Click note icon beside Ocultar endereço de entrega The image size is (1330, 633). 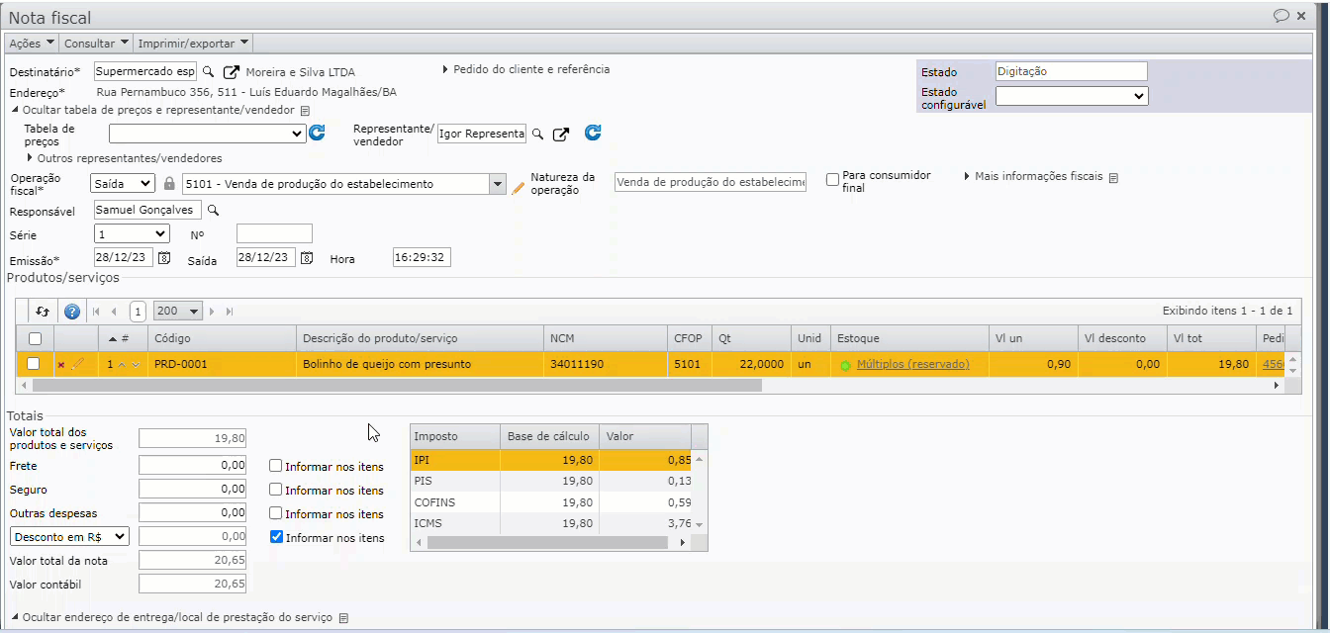(x=343, y=618)
